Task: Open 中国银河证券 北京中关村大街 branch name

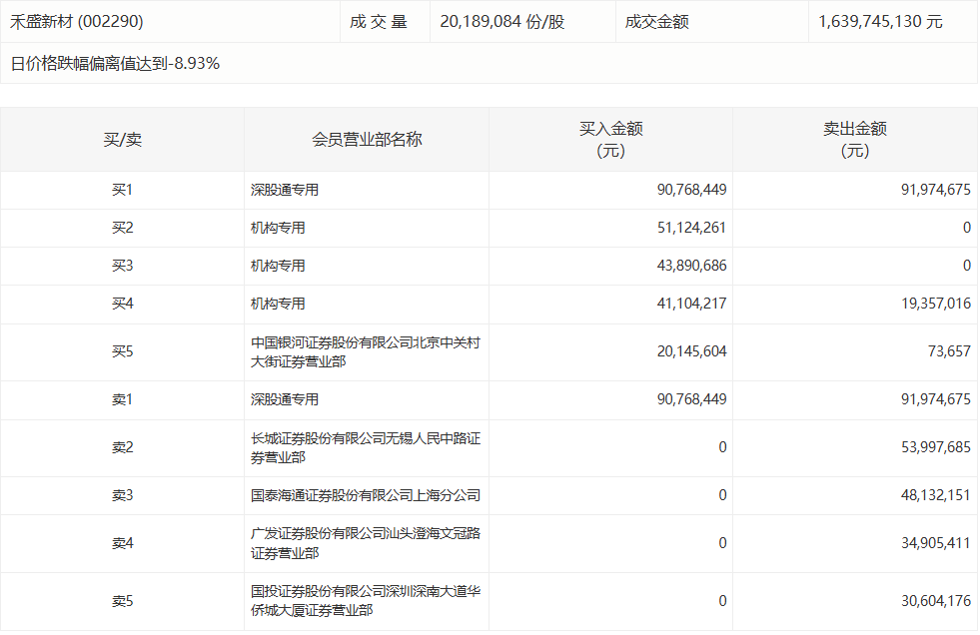Action: (366, 351)
